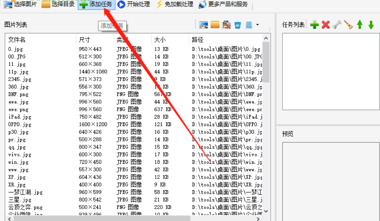Select the file 00.JPG

tap(17, 57)
